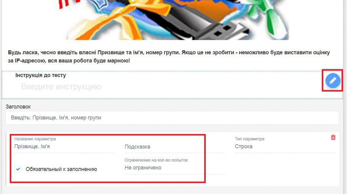Viewport: 347px width, 194px height.
Task: Toggle the 'Обязательный к заполнению' checkbox
Action: [x=18, y=169]
